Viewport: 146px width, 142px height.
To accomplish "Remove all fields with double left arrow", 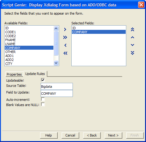I will click(65, 53).
